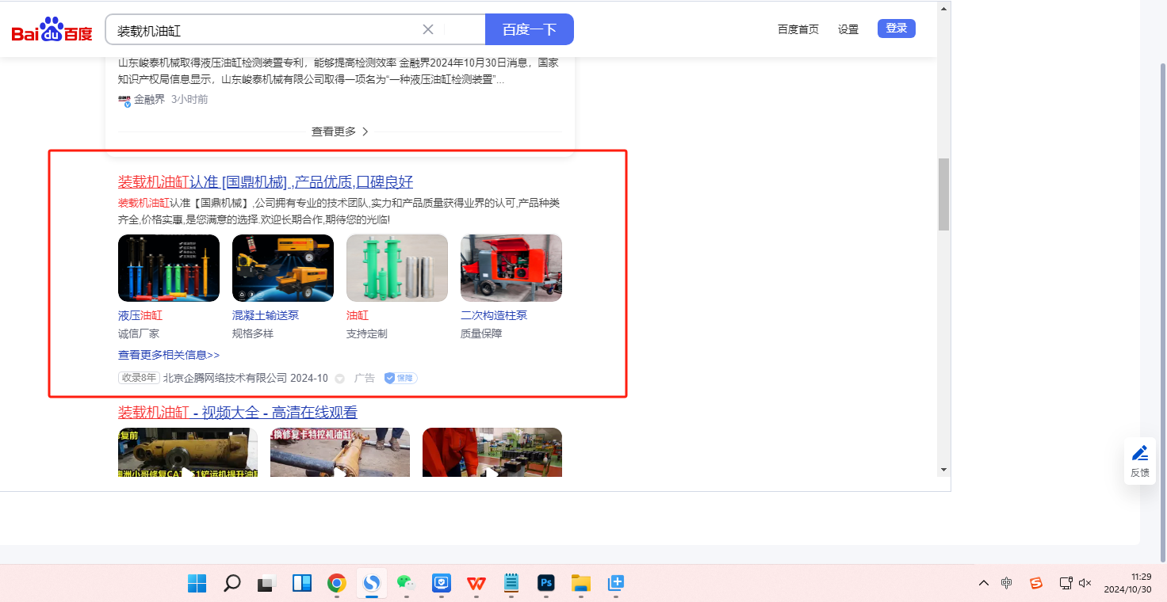
Task: Click the 北京企腾网络技术有限公司 advertiser name
Action: [x=224, y=378]
